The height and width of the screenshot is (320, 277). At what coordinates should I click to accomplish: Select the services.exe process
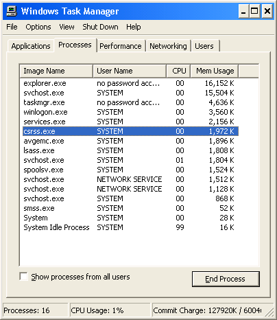[130, 122]
